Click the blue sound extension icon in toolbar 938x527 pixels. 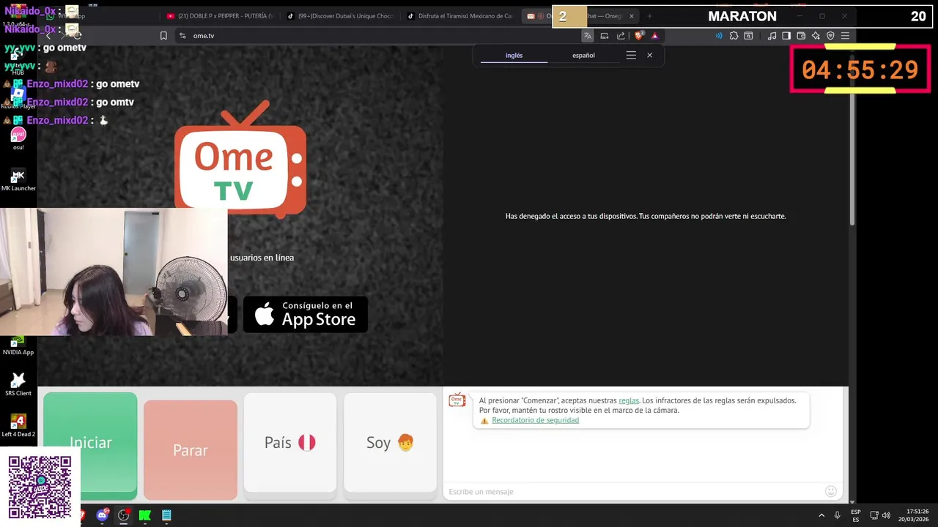[x=719, y=36]
